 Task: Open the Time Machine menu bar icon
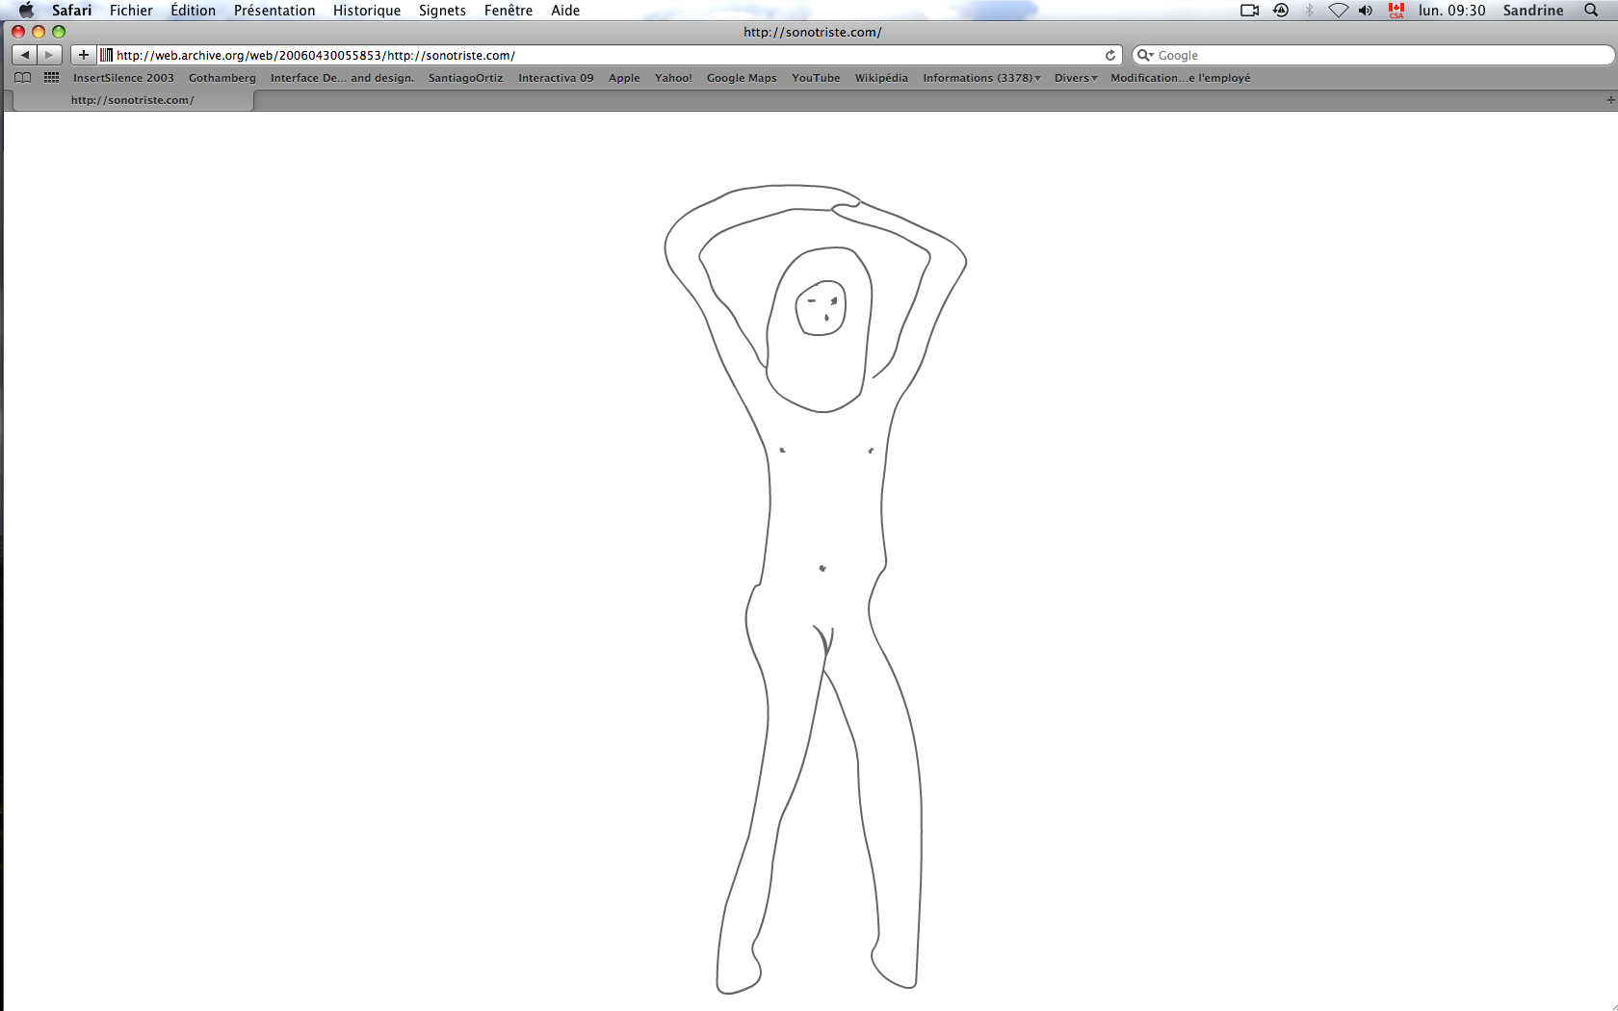tap(1281, 11)
